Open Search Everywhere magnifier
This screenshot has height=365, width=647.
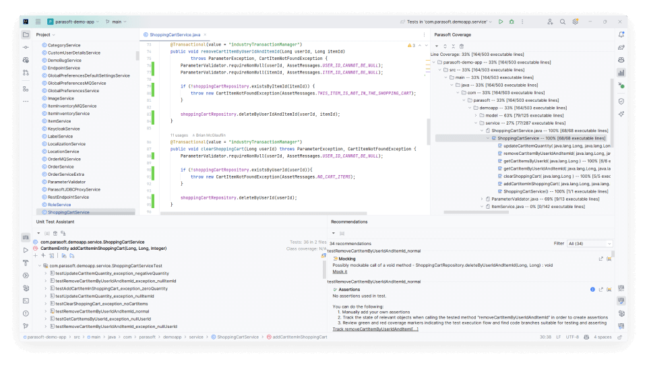562,22
